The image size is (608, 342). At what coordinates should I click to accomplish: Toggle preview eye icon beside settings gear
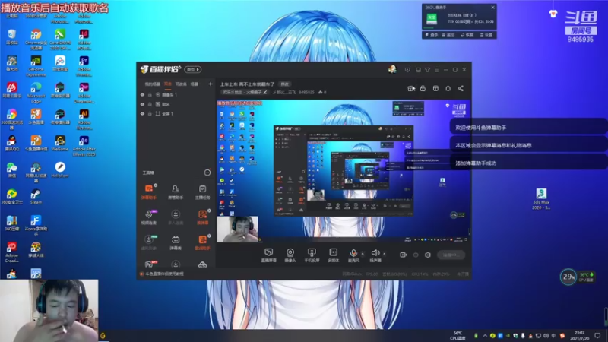(416, 255)
